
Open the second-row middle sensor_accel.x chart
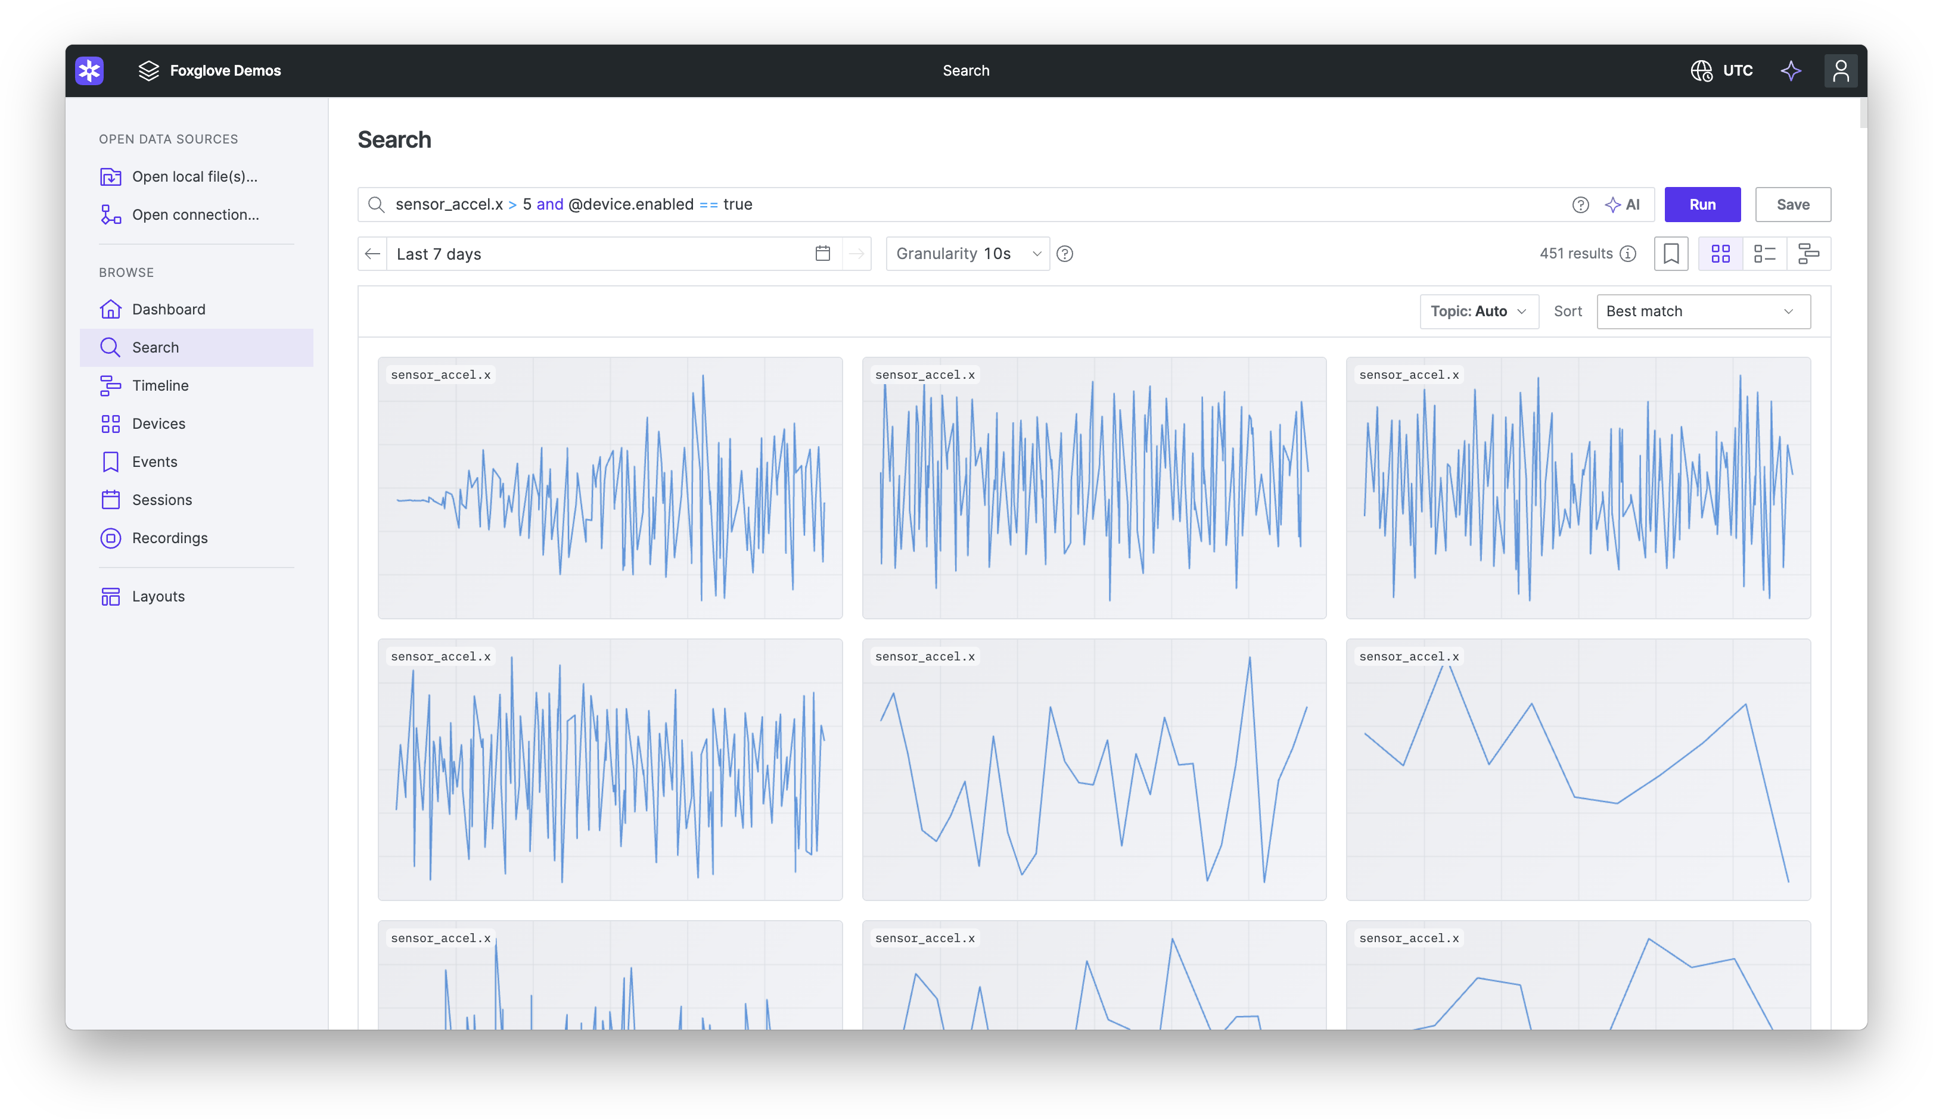point(1094,769)
